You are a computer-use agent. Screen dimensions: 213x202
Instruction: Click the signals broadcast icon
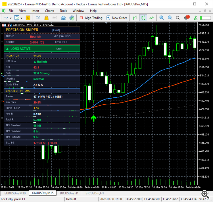pos(55,18)
